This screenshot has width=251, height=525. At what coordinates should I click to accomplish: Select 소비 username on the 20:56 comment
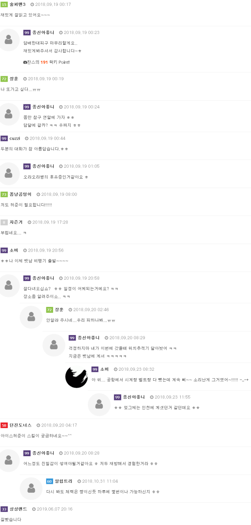click(14, 250)
